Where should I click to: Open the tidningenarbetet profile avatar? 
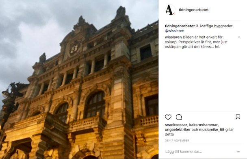(170, 10)
